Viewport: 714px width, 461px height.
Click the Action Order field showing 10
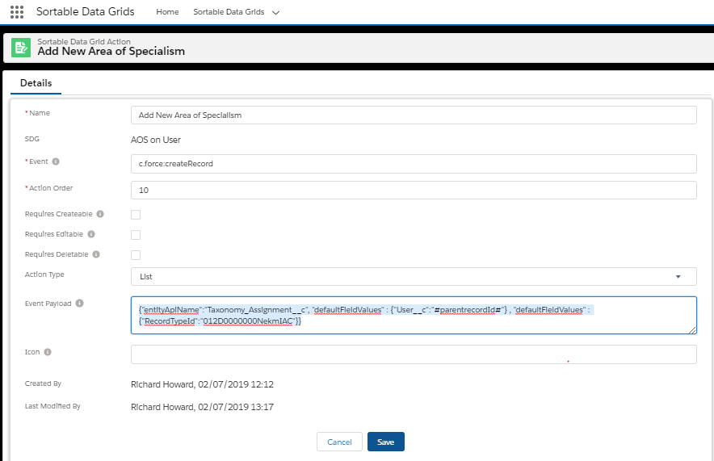pyautogui.click(x=414, y=191)
